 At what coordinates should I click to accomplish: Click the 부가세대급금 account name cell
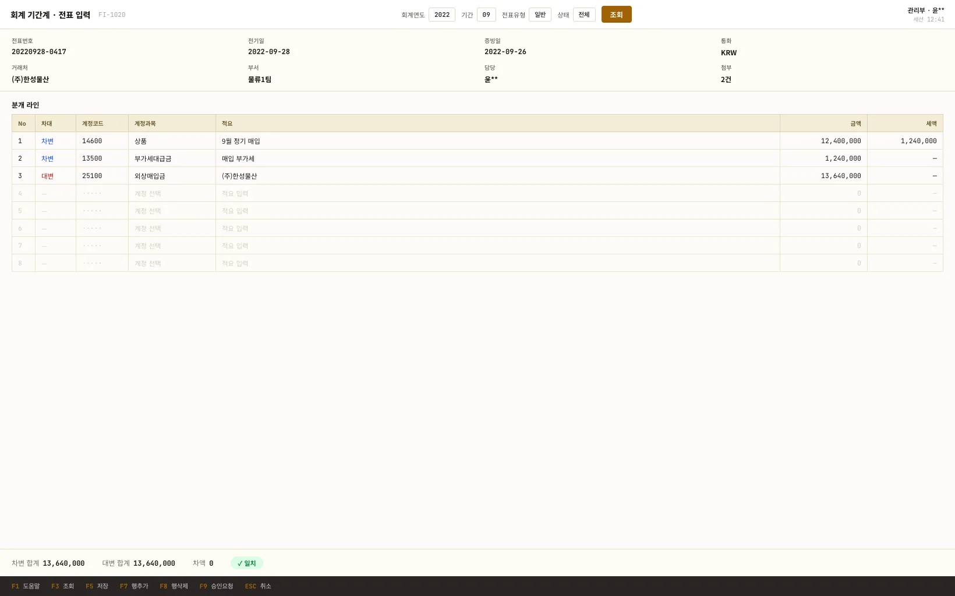(172, 158)
